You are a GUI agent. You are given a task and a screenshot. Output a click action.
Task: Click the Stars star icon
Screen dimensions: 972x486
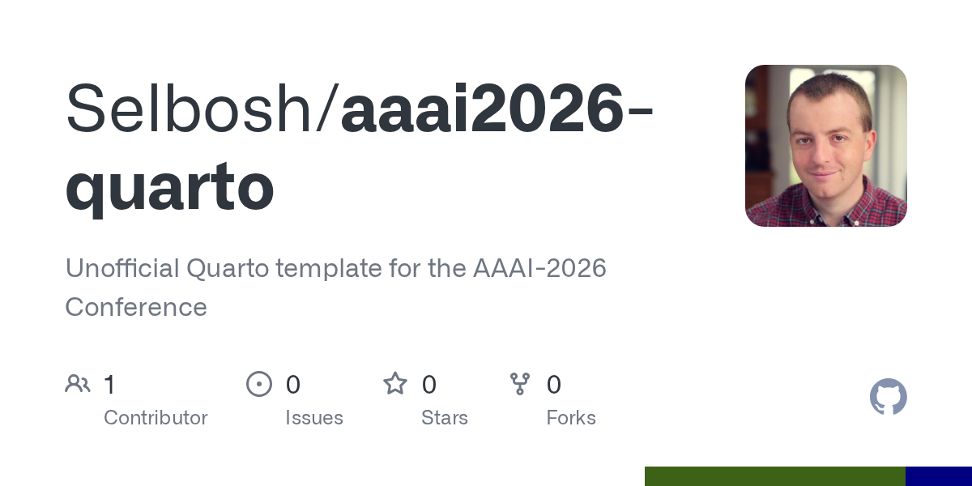coord(395,384)
